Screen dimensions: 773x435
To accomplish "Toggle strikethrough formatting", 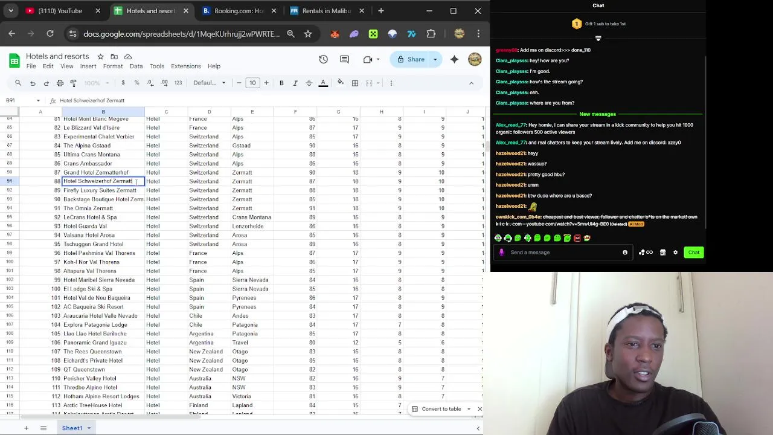I will coord(309,83).
